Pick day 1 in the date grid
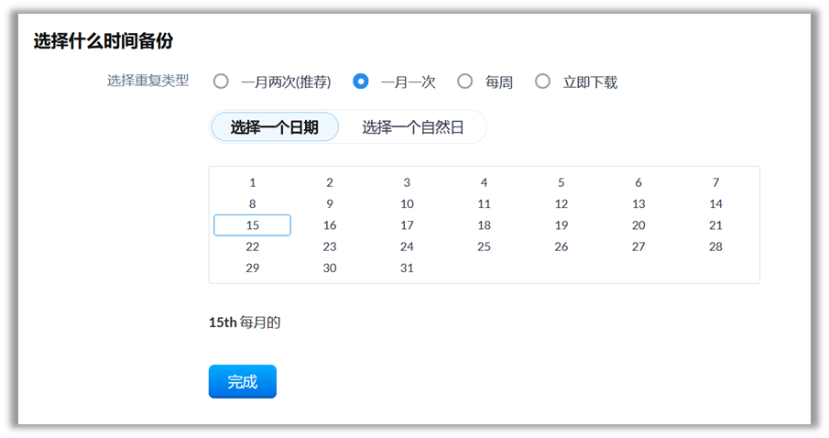 pyautogui.click(x=253, y=182)
